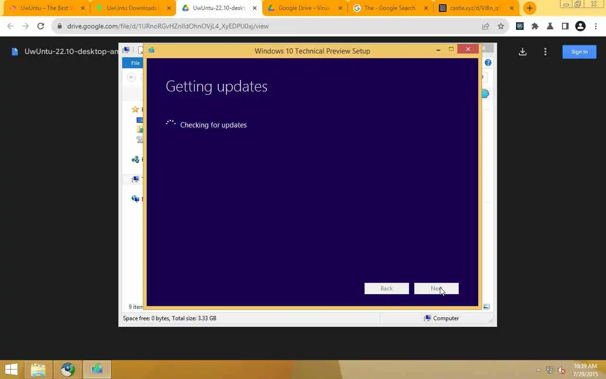Share this page icon in address bar
Image resolution: width=606 pixels, height=379 pixels.
pos(486,26)
